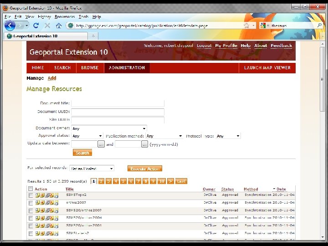328x246 pixels.
Task: Open the calendar picker for the start date
Action: pos(101,144)
